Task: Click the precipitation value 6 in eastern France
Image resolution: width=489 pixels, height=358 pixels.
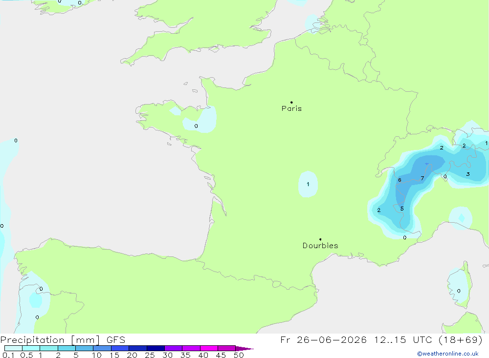Action: click(x=400, y=180)
